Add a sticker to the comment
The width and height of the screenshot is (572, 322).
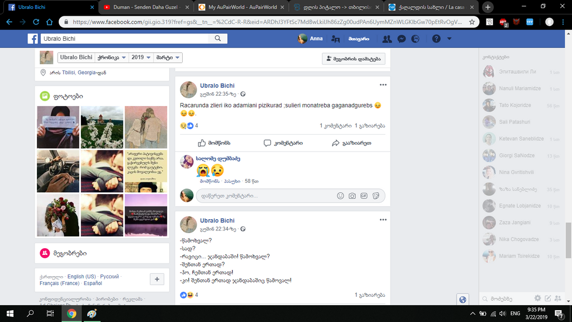click(x=376, y=196)
